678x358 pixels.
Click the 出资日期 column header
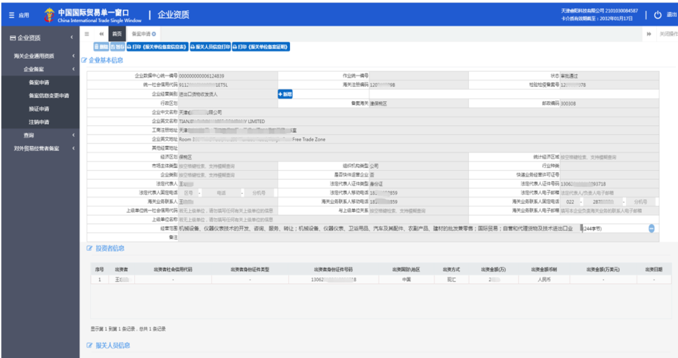654,269
